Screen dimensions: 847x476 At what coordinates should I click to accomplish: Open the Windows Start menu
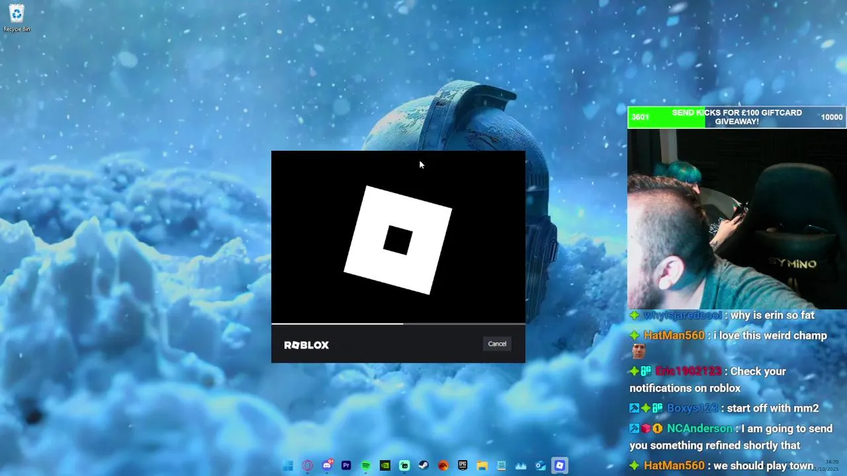[x=288, y=465]
